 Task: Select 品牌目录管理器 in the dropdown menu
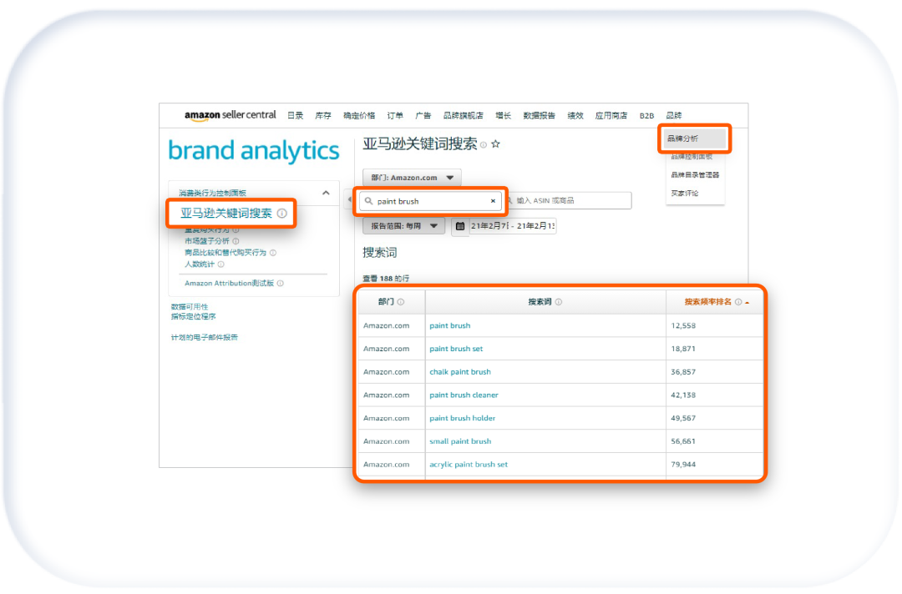click(x=695, y=174)
